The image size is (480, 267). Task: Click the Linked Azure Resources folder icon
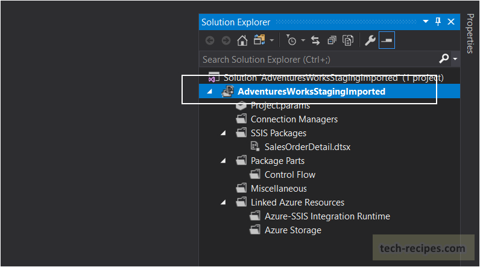pos(241,202)
